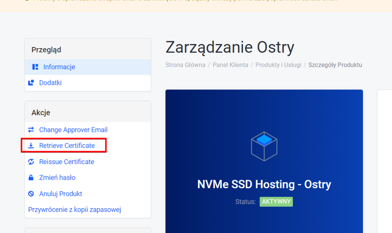This screenshot has height=233, width=392.
Task: Click the Change Approver Email swap-arrows icon
Action: point(31,130)
